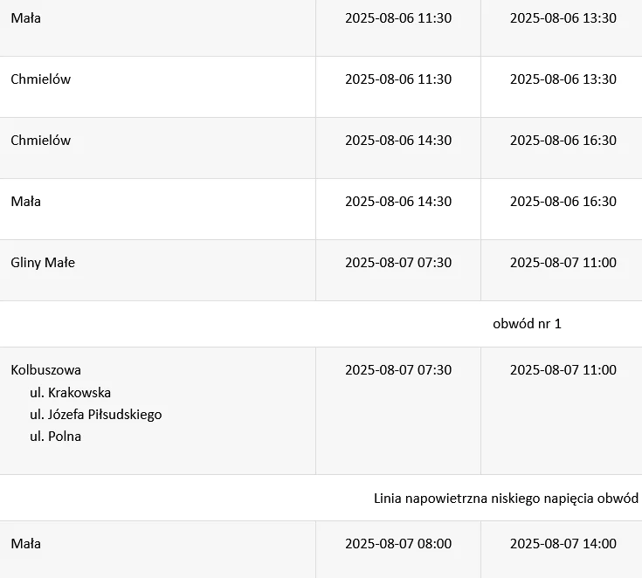Screen dimensions: 642x578
Task: Click the last Mała row at bottom
Action: pos(26,544)
